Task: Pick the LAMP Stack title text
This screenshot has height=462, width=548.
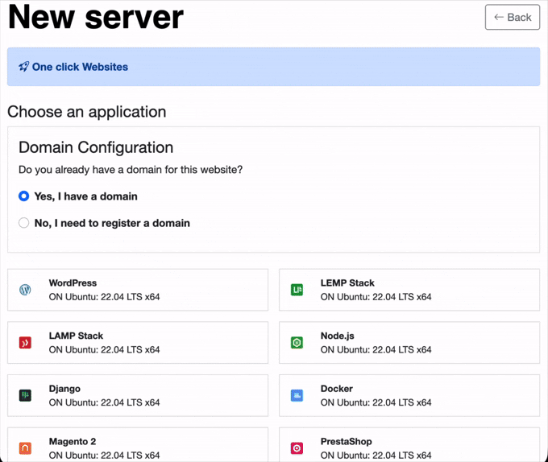Action: pos(76,336)
